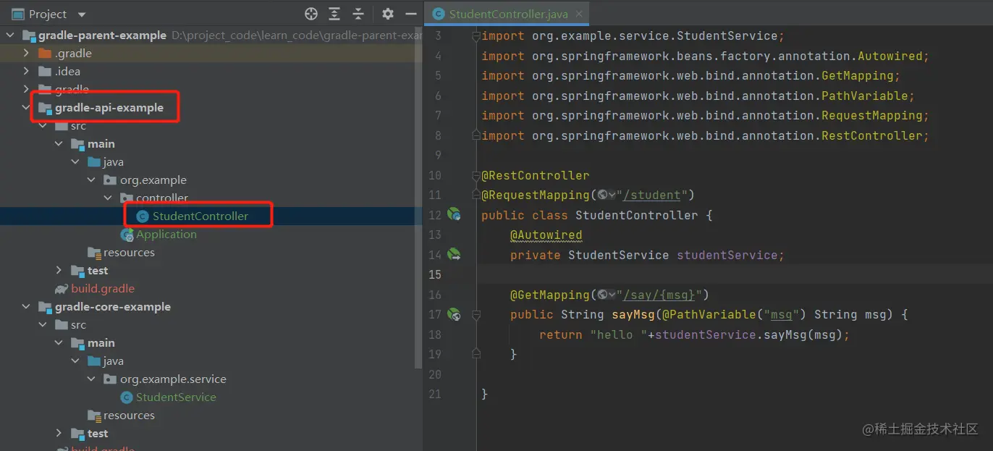993x451 pixels.
Task: Select the gradle-parent-example project root
Action: tap(103, 35)
